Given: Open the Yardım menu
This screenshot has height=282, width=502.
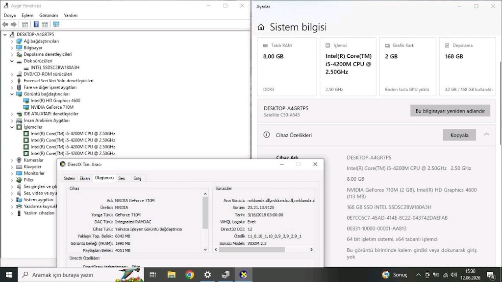Looking at the screenshot, I should [71, 15].
